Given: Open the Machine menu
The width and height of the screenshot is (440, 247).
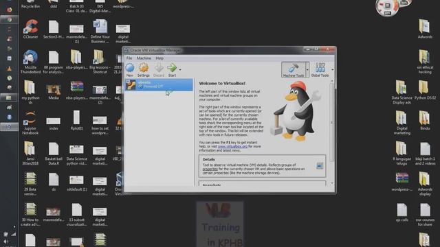Looking at the screenshot, I should [x=144, y=58].
